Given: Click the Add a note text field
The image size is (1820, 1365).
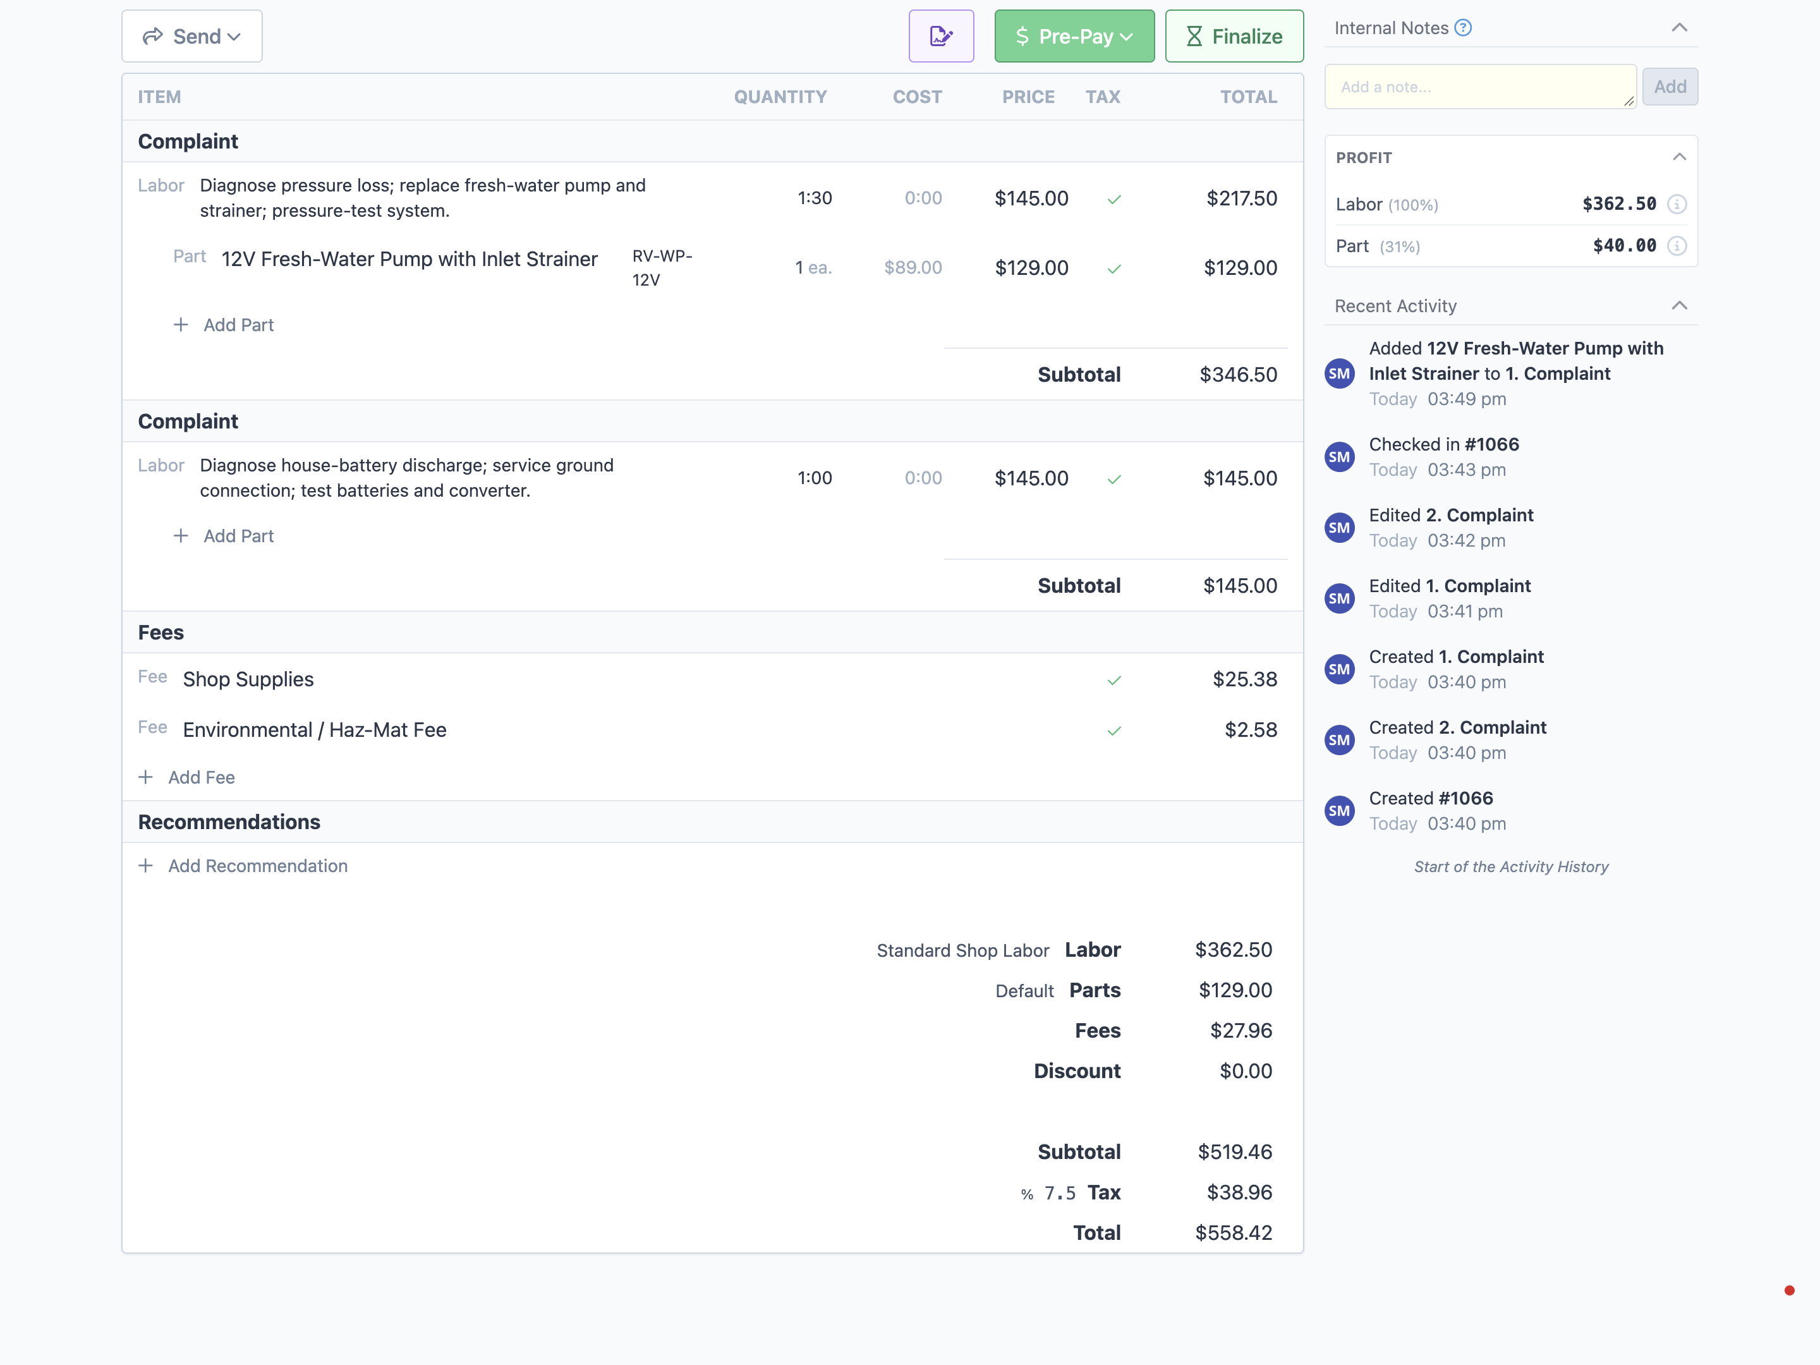Looking at the screenshot, I should click(1480, 87).
